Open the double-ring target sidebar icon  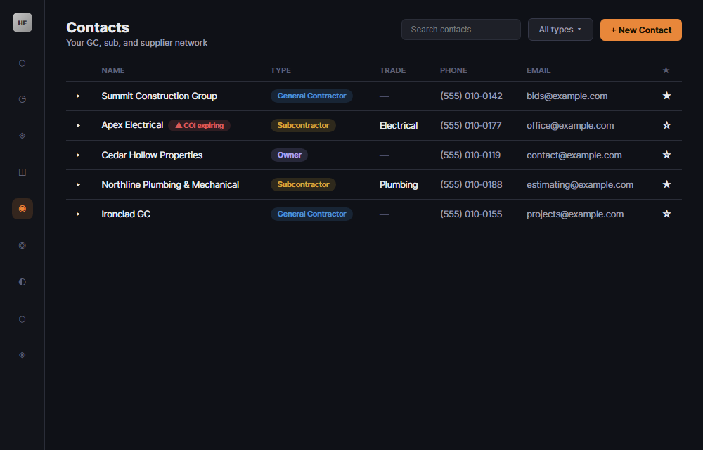coord(22,245)
